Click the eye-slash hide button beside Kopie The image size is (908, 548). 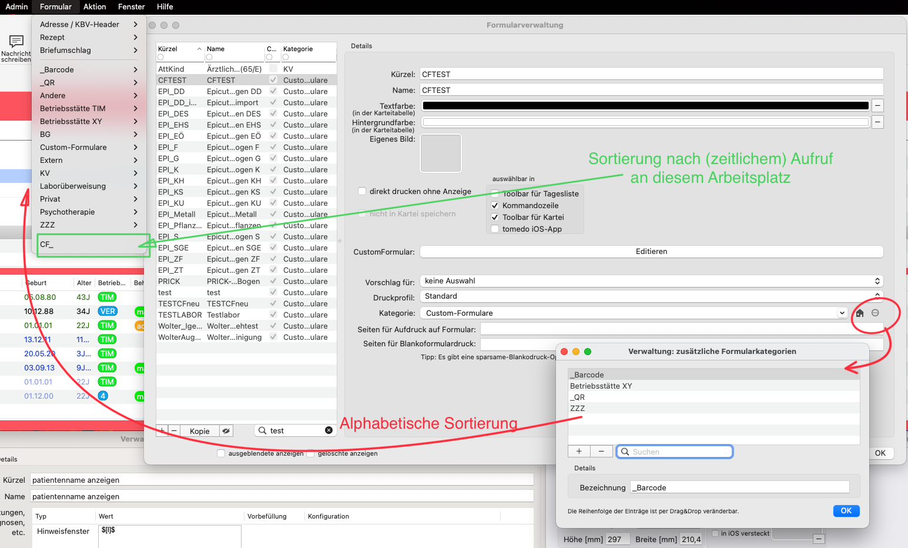click(x=226, y=431)
